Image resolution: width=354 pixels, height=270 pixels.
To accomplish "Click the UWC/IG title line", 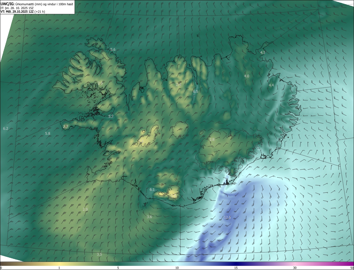I will (37, 4).
